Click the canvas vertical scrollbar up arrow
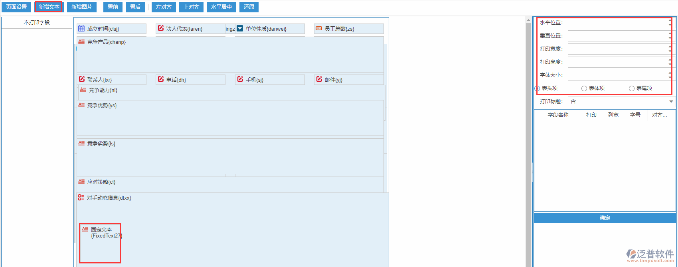Viewport: 678px width, 267px height. point(528,20)
